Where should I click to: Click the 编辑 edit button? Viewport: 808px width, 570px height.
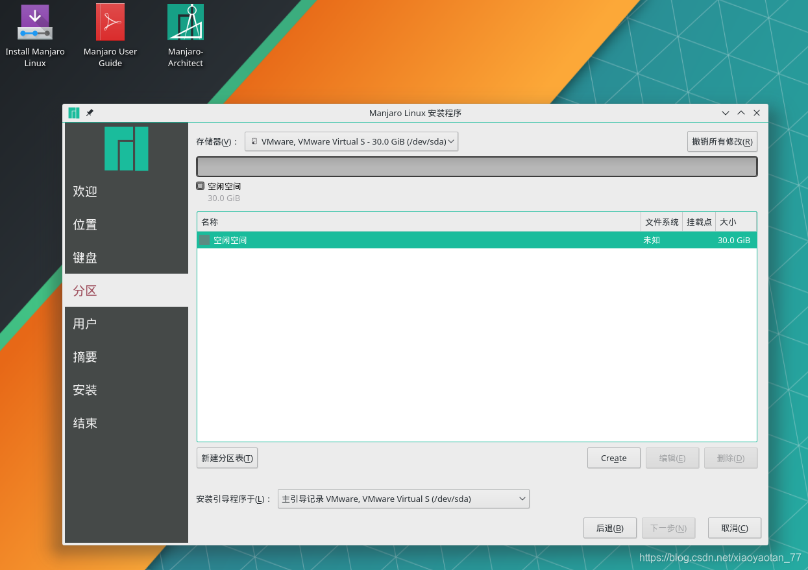tap(672, 458)
